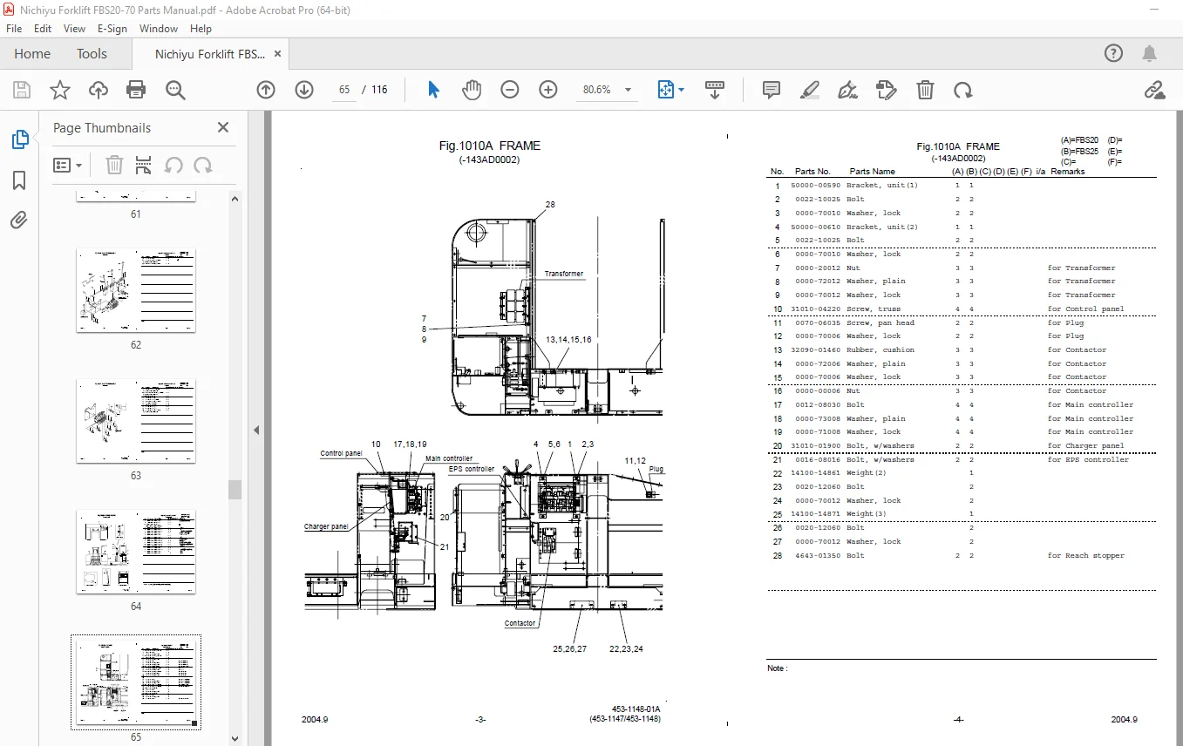Share a link to the file
Screen dimensions: 1183x746
tap(1154, 90)
